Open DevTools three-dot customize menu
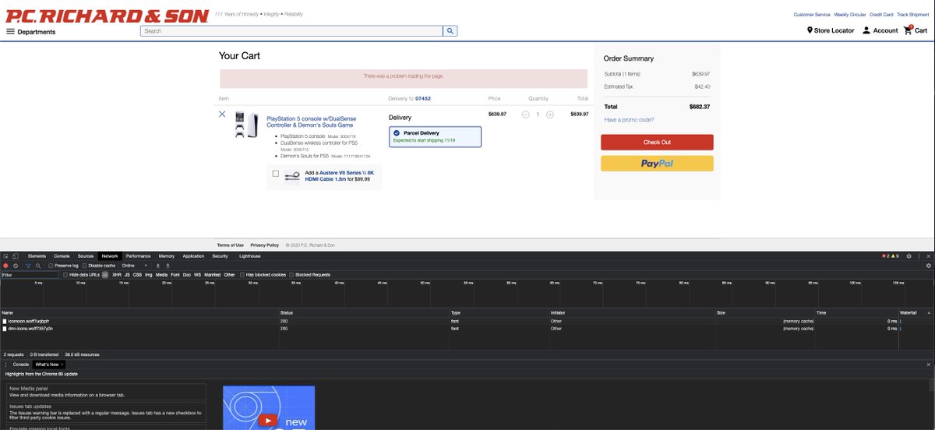The width and height of the screenshot is (935, 430). click(919, 256)
